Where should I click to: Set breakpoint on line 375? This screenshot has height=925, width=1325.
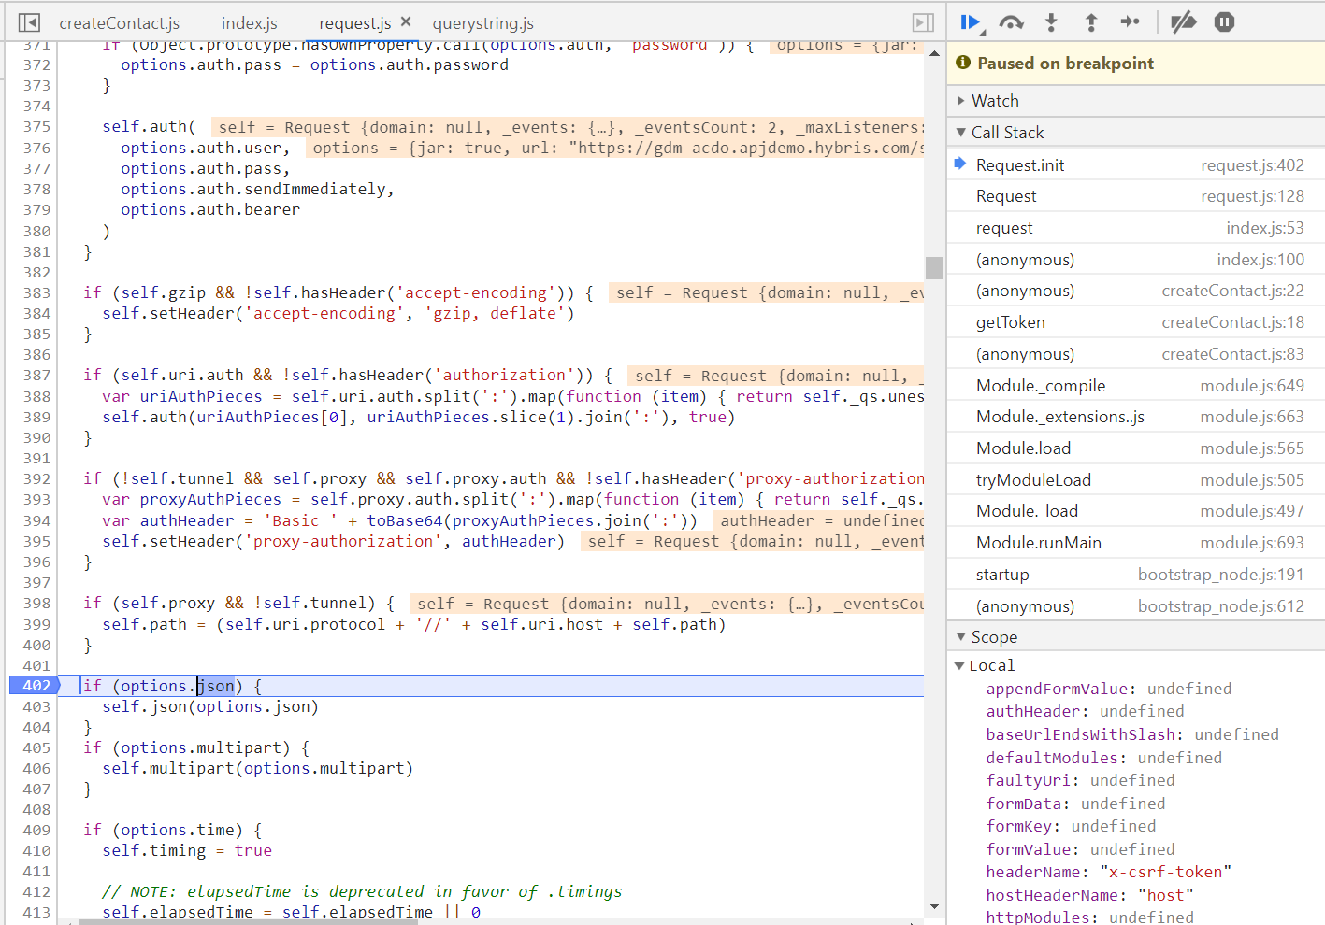(x=36, y=127)
